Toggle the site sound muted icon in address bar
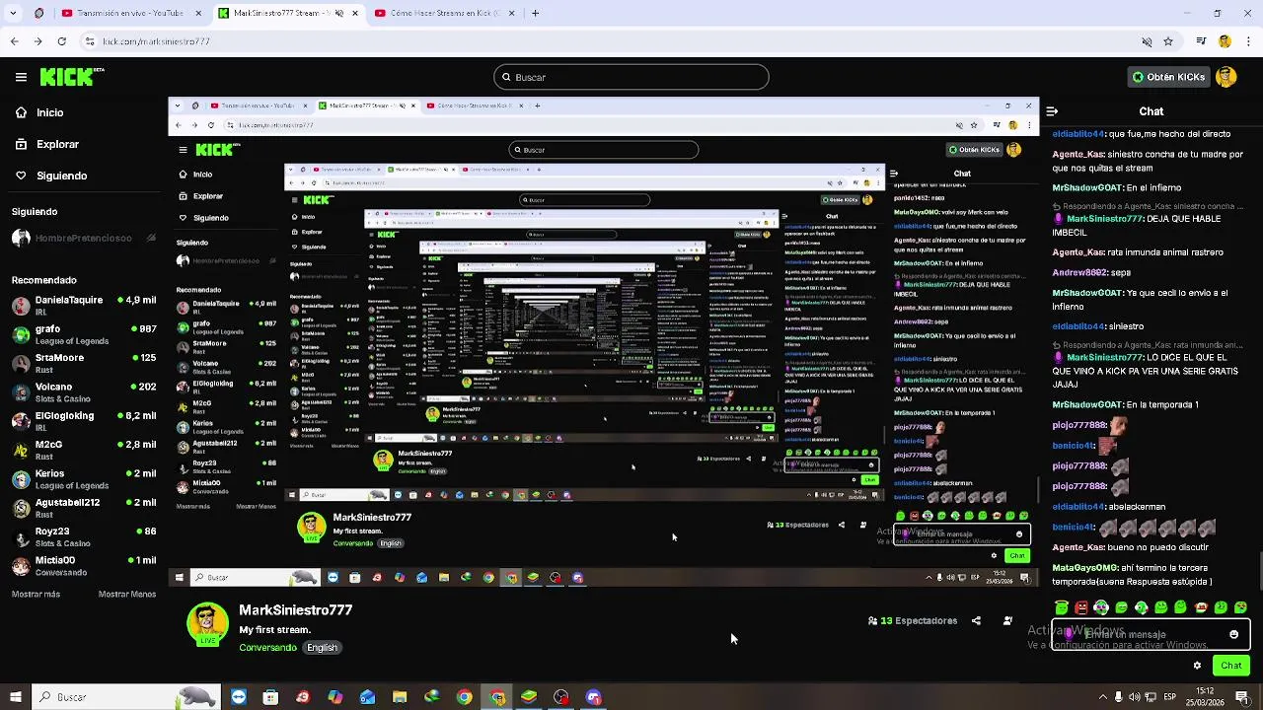Screen dimensions: 1263x710 tap(1146, 41)
